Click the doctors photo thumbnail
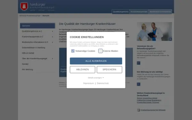 pos(154,31)
